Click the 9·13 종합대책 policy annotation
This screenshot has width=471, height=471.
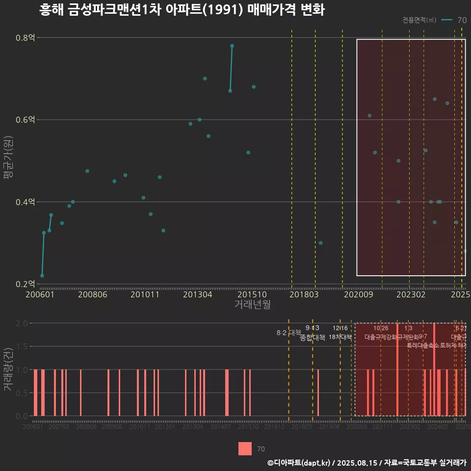pyautogui.click(x=313, y=333)
